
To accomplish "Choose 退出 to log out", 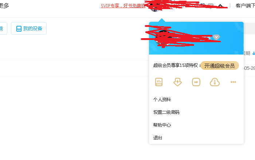I will point(158,138).
